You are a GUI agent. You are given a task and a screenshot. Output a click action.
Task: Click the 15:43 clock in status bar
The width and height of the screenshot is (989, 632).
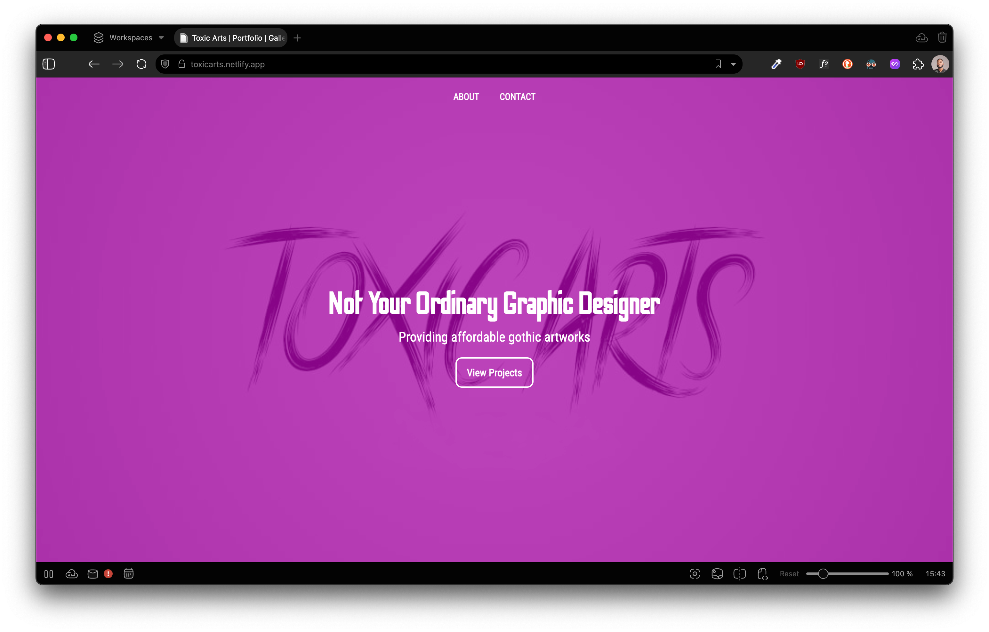(935, 574)
